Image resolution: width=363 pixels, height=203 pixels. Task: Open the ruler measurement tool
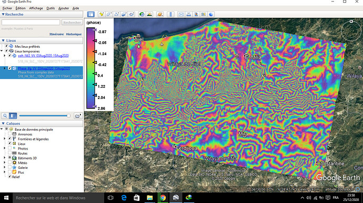(x=170, y=14)
